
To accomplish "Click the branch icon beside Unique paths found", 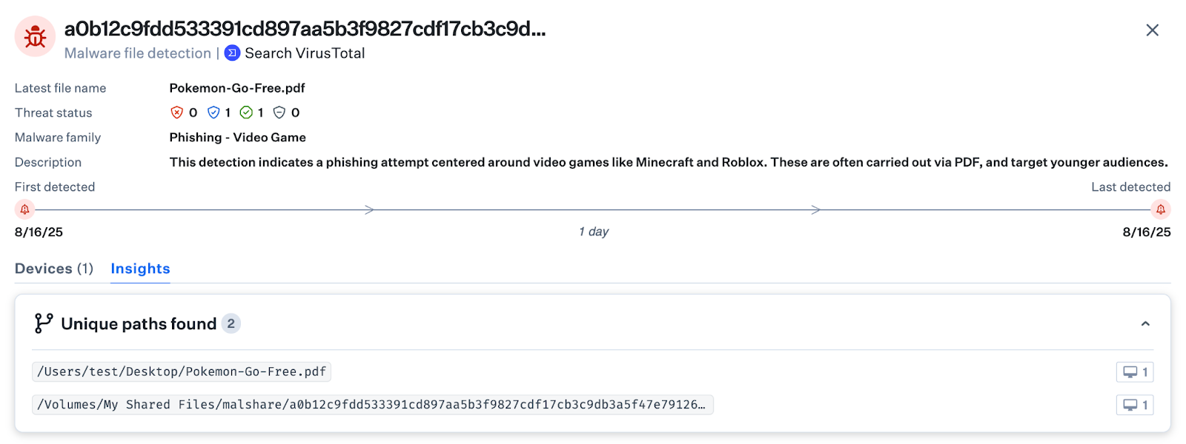I will click(x=44, y=323).
